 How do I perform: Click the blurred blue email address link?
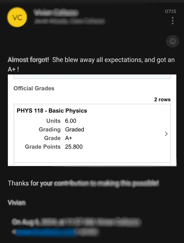(x=45, y=232)
